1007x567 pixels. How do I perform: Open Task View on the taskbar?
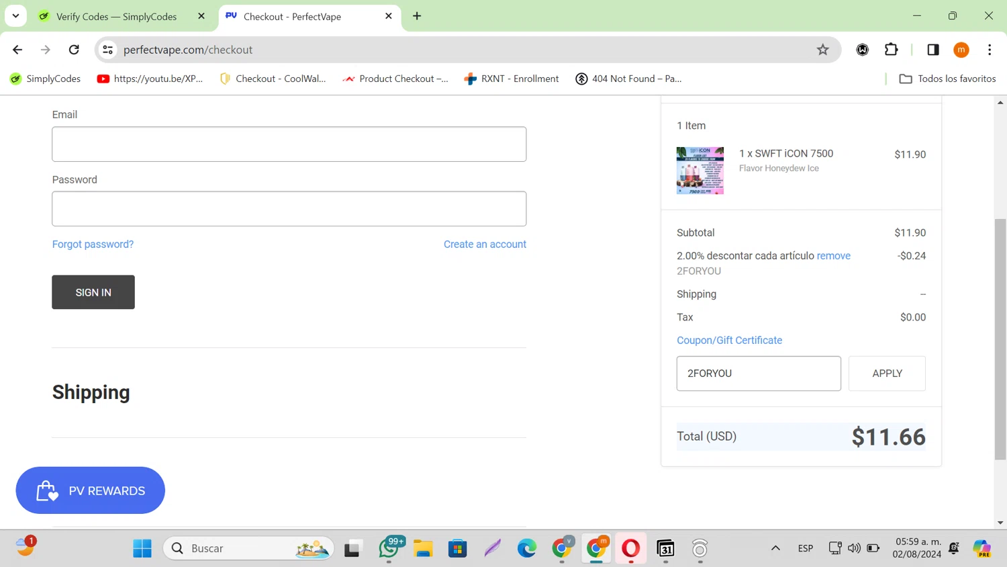click(x=352, y=549)
